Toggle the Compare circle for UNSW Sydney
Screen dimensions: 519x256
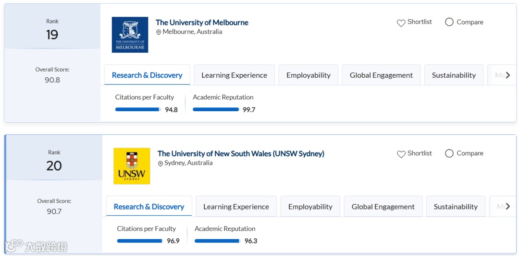pos(449,153)
